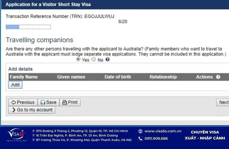Click the Family Name column header
This screenshot has width=229, height=149.
click(24, 77)
